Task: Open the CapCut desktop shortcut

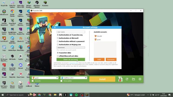Action: (21, 57)
